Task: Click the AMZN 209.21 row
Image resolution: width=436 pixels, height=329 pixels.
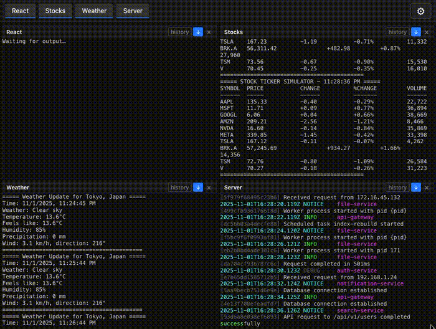Action: pyautogui.click(x=323, y=122)
